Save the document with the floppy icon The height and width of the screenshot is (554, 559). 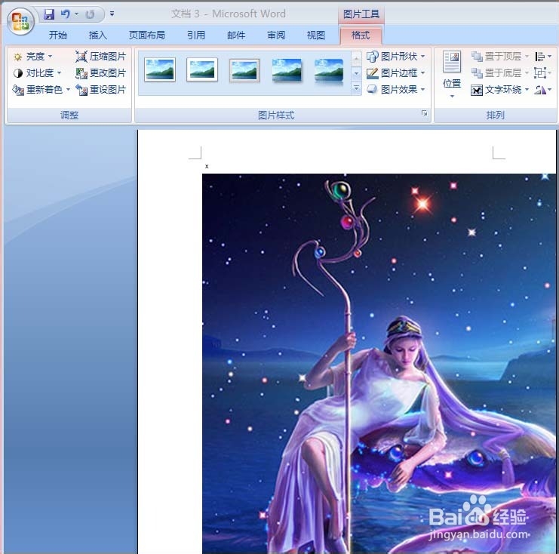click(49, 14)
